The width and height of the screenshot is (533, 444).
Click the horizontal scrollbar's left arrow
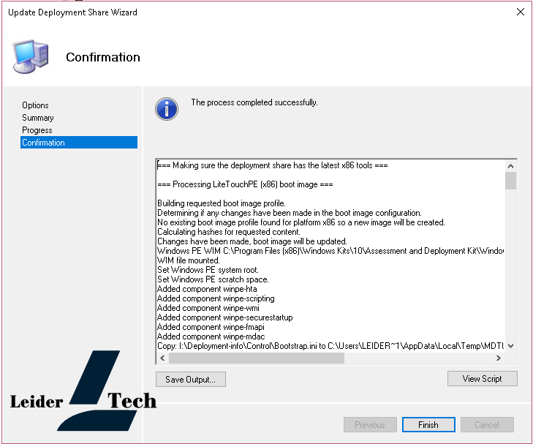[162, 358]
